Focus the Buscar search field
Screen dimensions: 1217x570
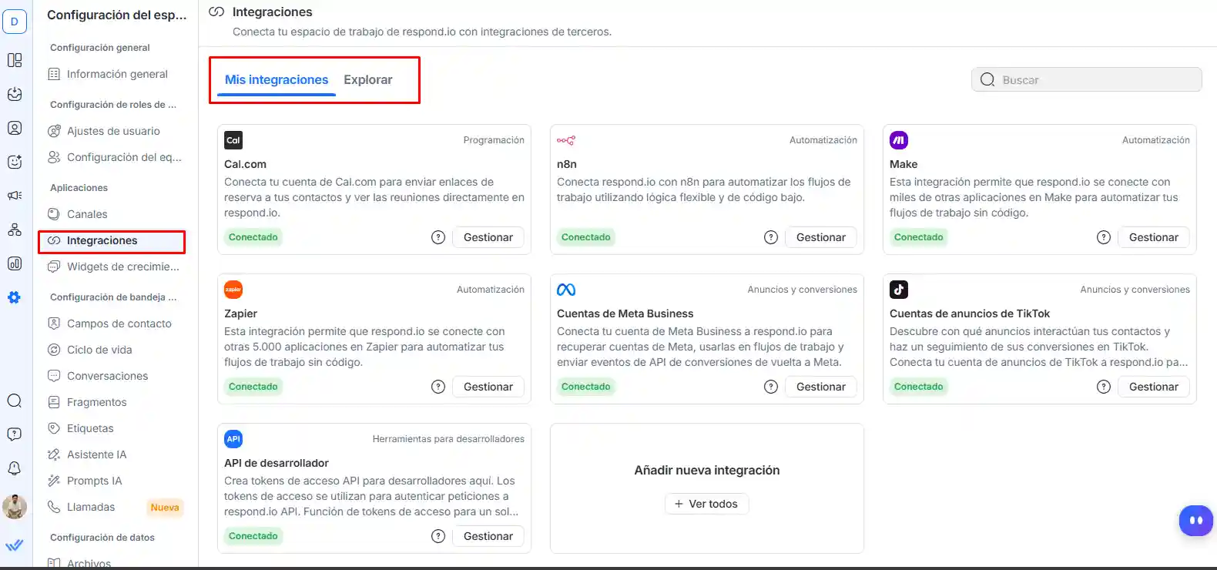pos(1087,80)
